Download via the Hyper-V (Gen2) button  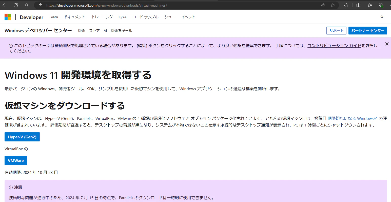[22, 137]
